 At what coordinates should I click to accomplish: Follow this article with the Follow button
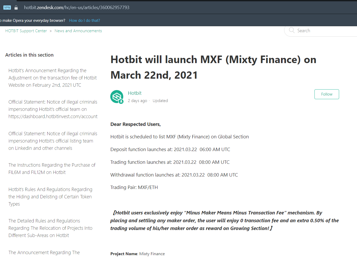327,94
